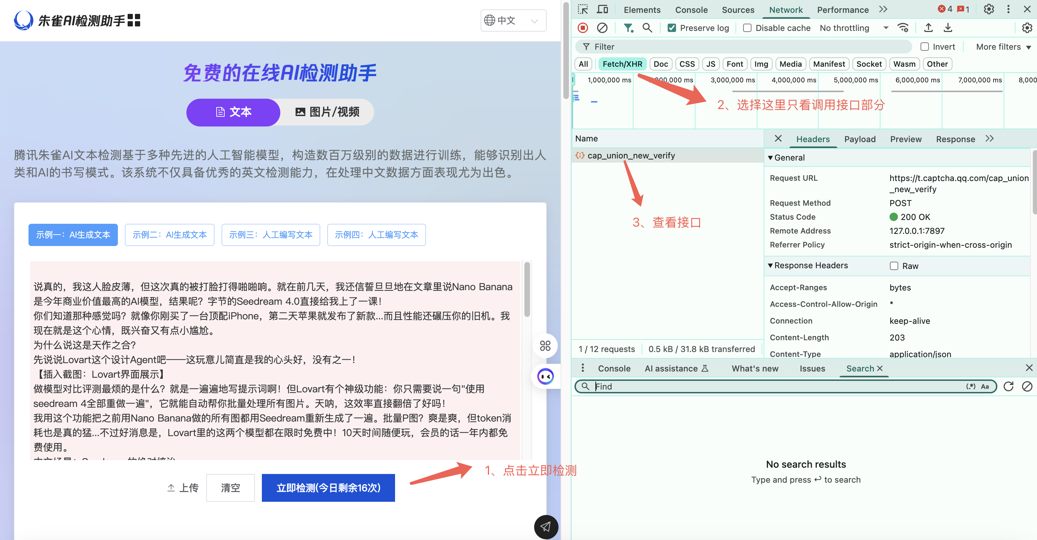The image size is (1037, 540).
Task: Check the Invert filter checkbox
Action: tap(925, 47)
